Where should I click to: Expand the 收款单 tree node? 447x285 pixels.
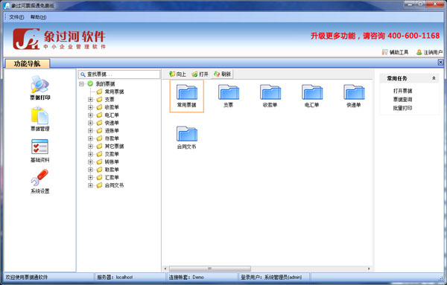pos(90,107)
